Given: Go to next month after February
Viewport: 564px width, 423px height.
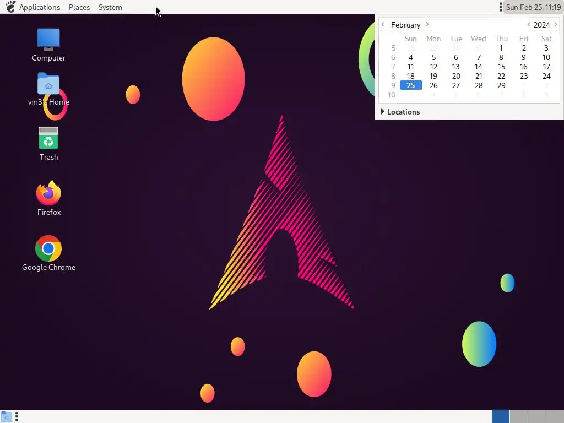Looking at the screenshot, I should coord(427,24).
